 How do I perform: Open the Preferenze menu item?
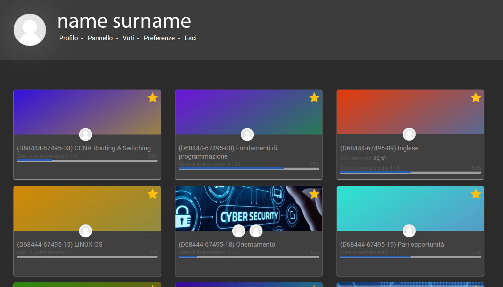[x=159, y=38]
